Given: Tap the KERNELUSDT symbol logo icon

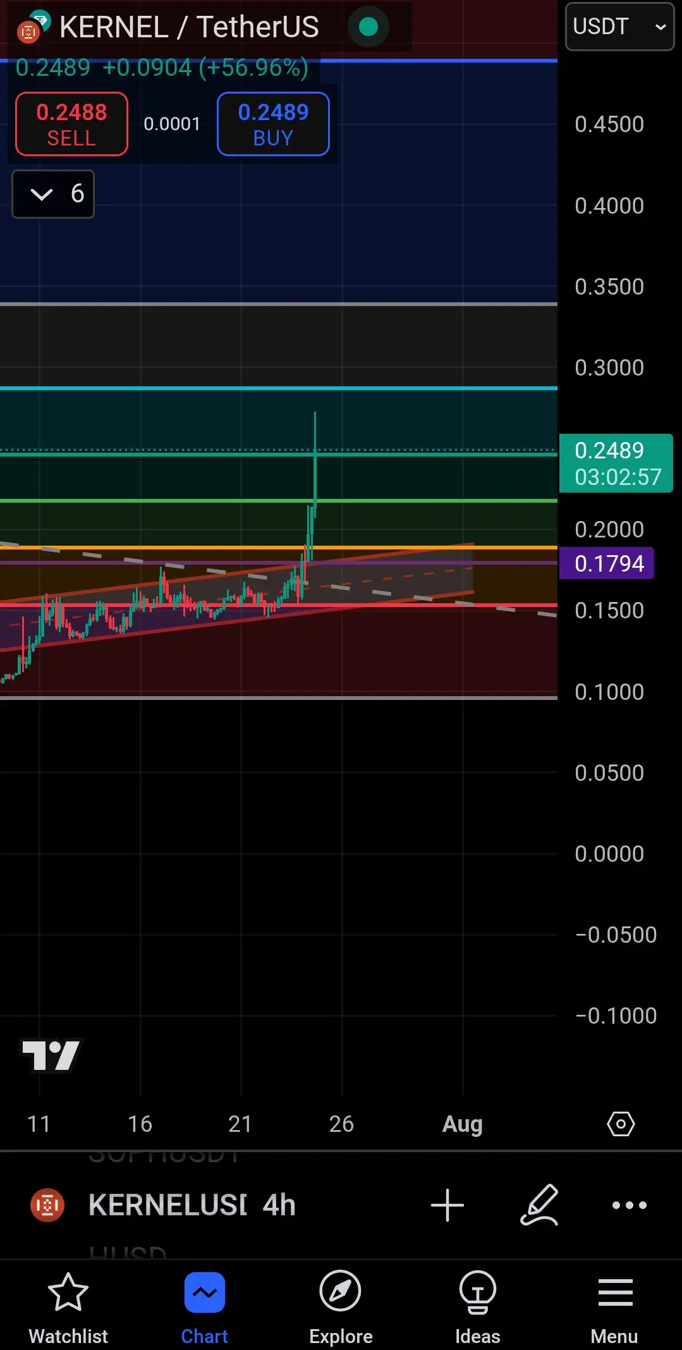Looking at the screenshot, I should tap(47, 1205).
